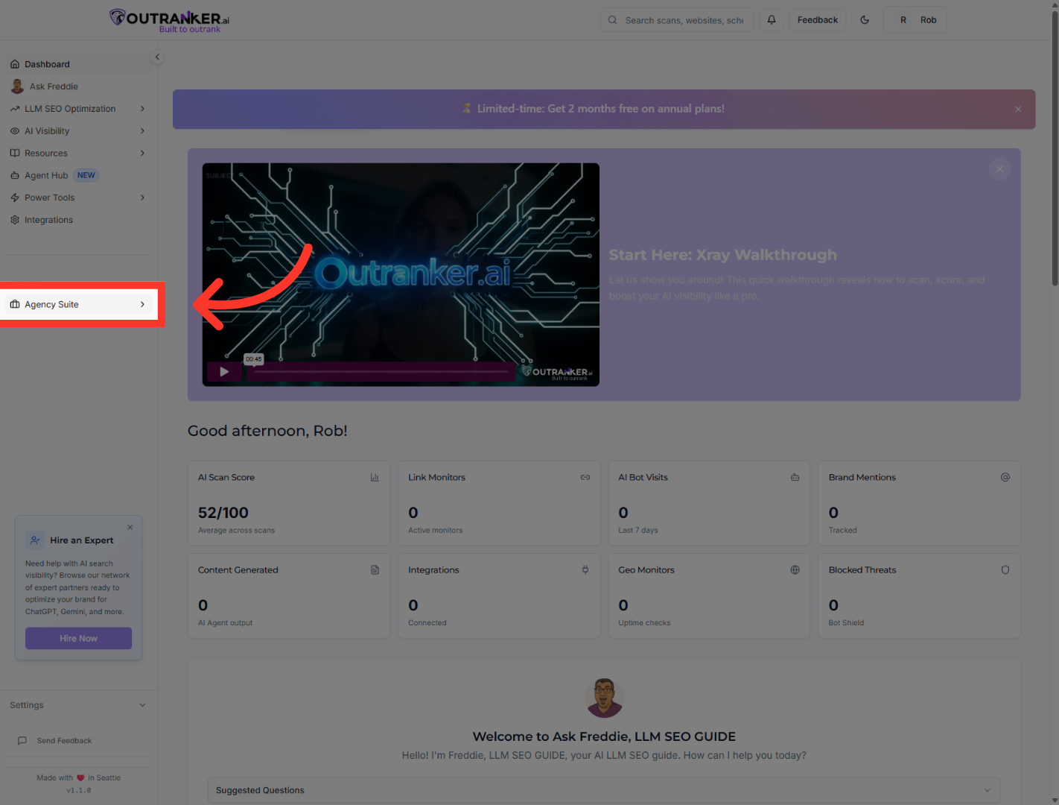
Task: Click the Outranker.ai video thumbnail
Action: tap(401, 274)
